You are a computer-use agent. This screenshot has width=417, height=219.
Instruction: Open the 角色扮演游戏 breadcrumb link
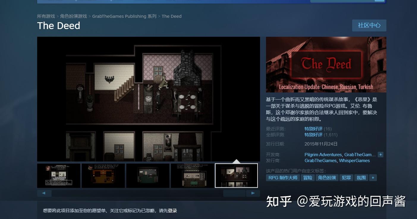tap(74, 16)
